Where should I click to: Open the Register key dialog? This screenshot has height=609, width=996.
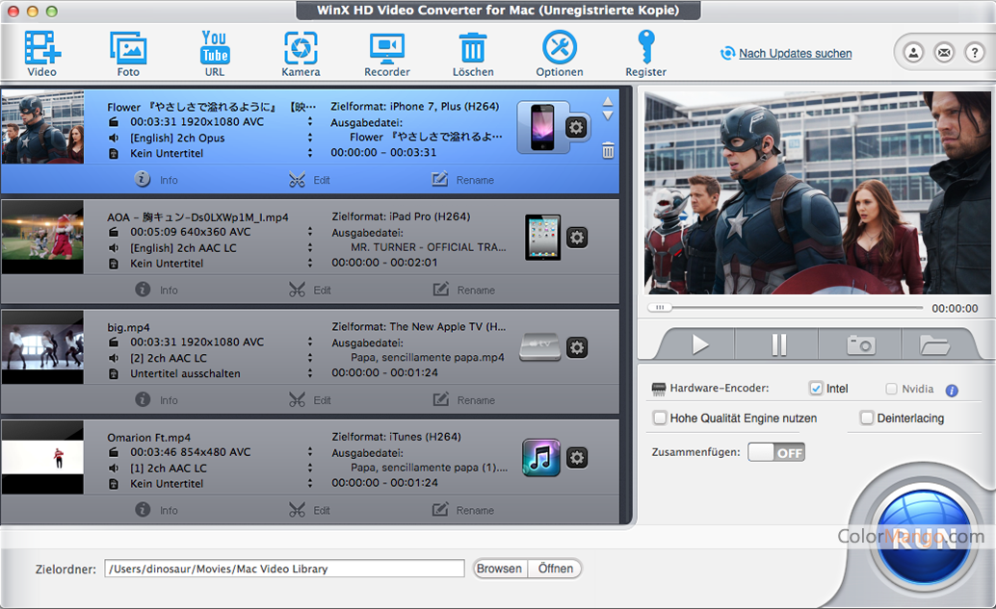click(645, 53)
